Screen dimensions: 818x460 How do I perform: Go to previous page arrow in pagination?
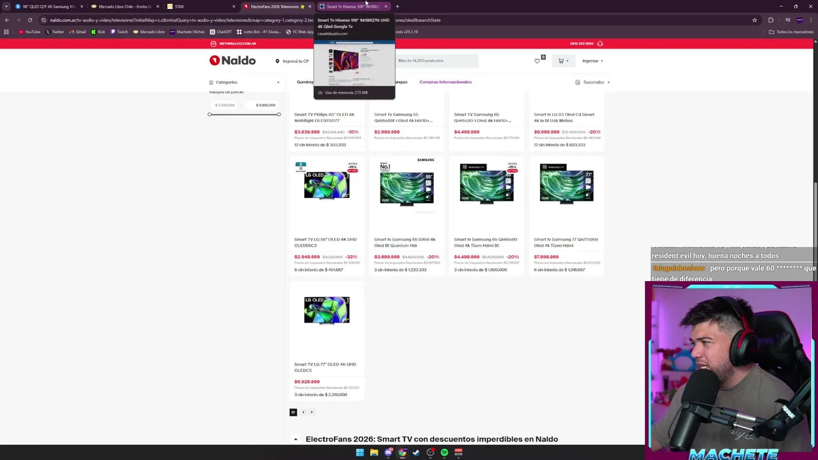(x=304, y=412)
